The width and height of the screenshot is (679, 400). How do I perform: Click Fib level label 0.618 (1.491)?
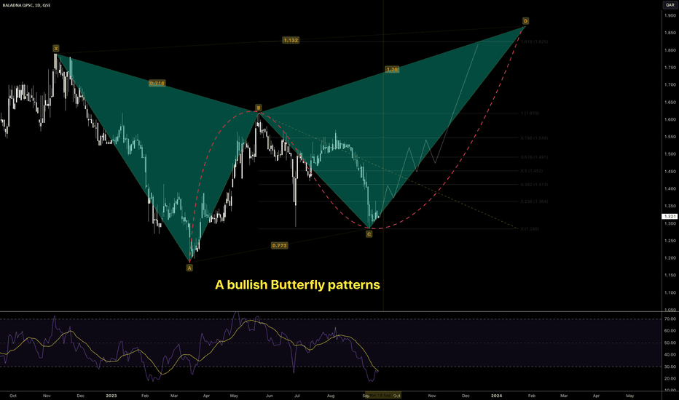coord(534,157)
